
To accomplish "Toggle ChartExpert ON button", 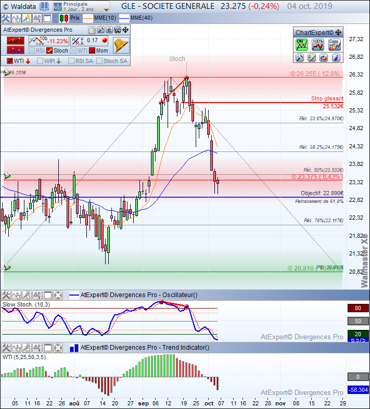I will [x=302, y=45].
